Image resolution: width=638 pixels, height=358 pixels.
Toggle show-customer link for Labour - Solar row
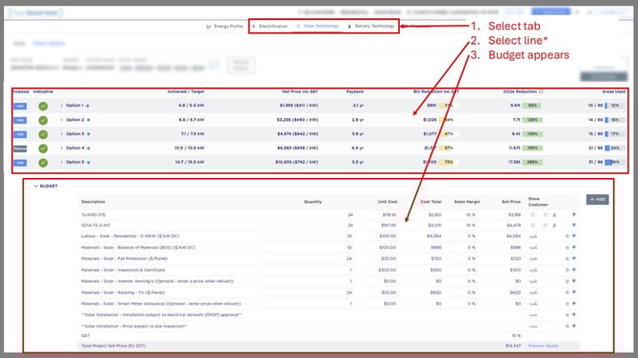click(533, 236)
